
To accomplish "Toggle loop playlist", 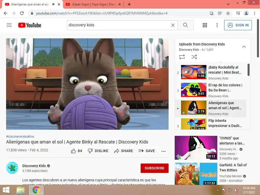I will 182,57.
